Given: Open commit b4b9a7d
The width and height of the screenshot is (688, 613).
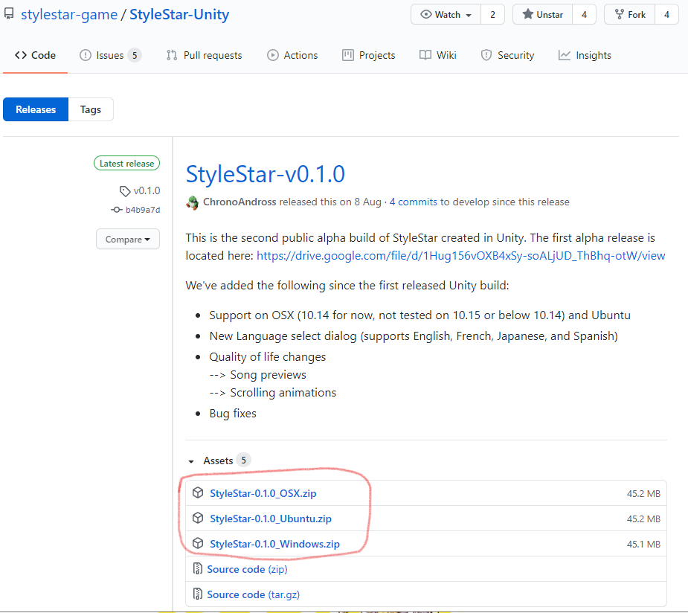Looking at the screenshot, I should [x=143, y=210].
